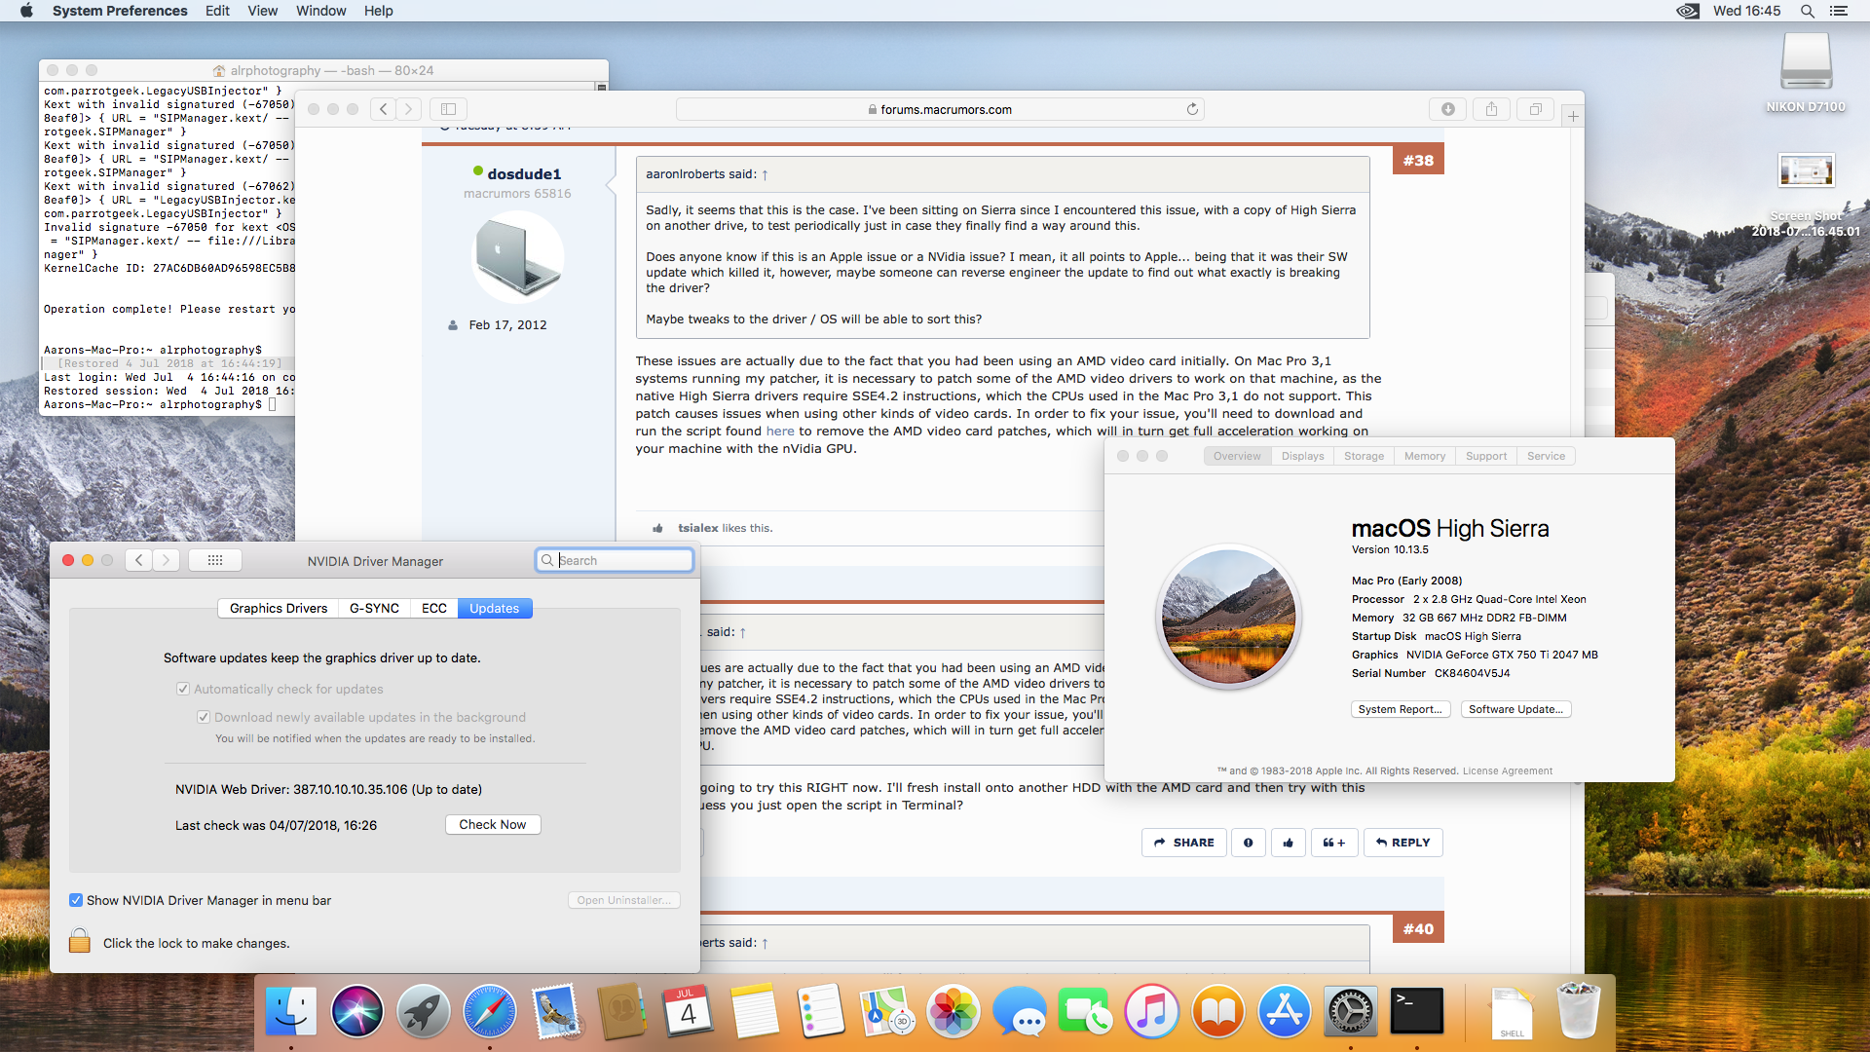Open Support tab in About This Mac
The height and width of the screenshot is (1052, 1870).
(1486, 456)
